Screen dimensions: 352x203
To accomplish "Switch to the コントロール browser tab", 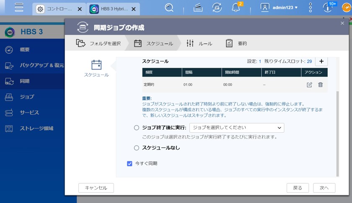I will (59, 9).
